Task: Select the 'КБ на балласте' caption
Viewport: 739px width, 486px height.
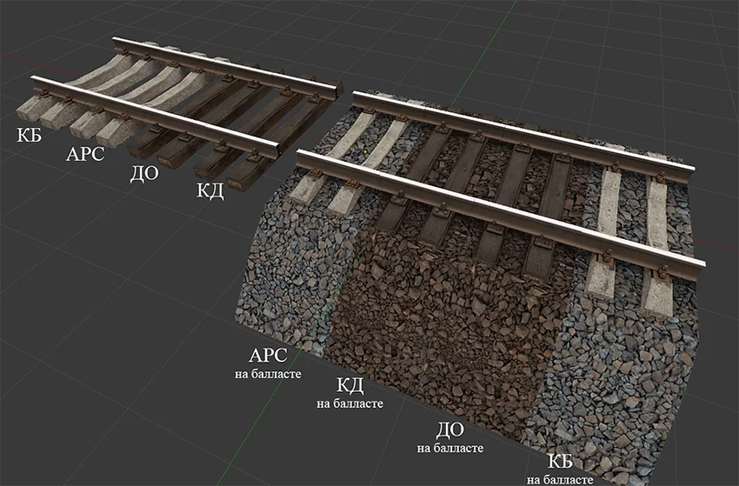Action: coord(560,469)
